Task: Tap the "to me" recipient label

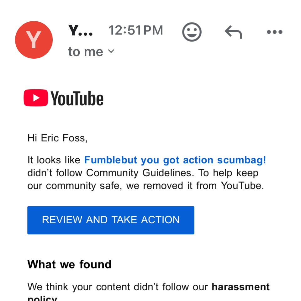Action: tap(85, 52)
